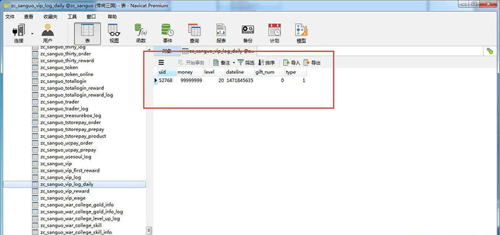This screenshot has width=500, height=235.
Task: Open the 工具 menu
Action: pyautogui.click(x=72, y=17)
